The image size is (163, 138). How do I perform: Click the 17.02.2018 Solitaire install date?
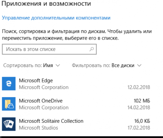pyautogui.click(x=139, y=128)
